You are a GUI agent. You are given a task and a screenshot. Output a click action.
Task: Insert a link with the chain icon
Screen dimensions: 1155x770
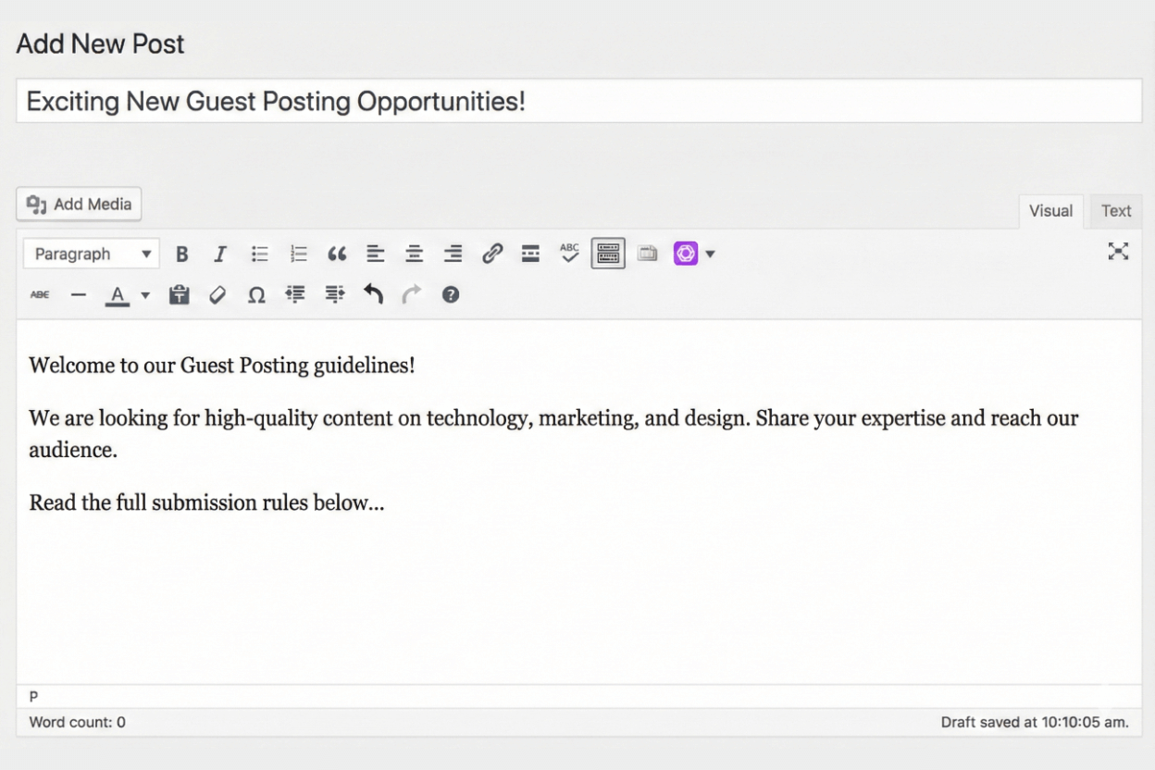pyautogui.click(x=491, y=253)
